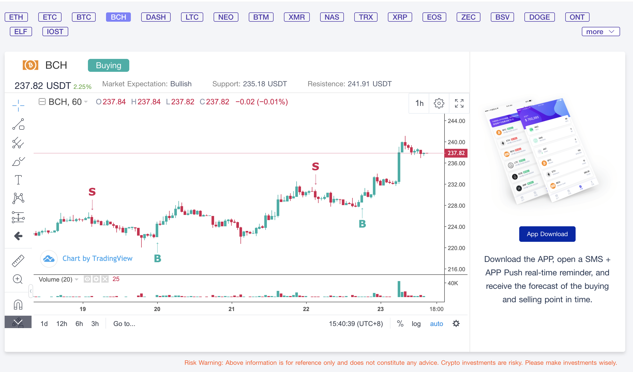Screen dimensions: 633x372
Task: Set timeframe to 3h
Action: (x=95, y=324)
